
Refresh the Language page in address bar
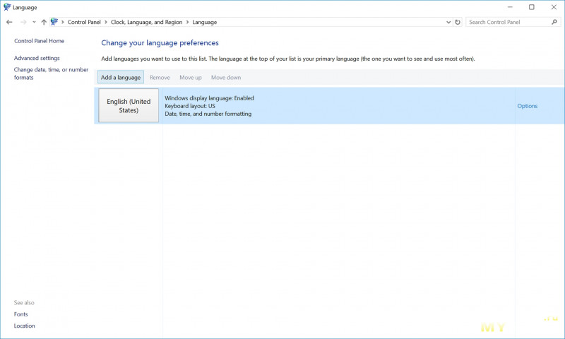pyautogui.click(x=458, y=22)
